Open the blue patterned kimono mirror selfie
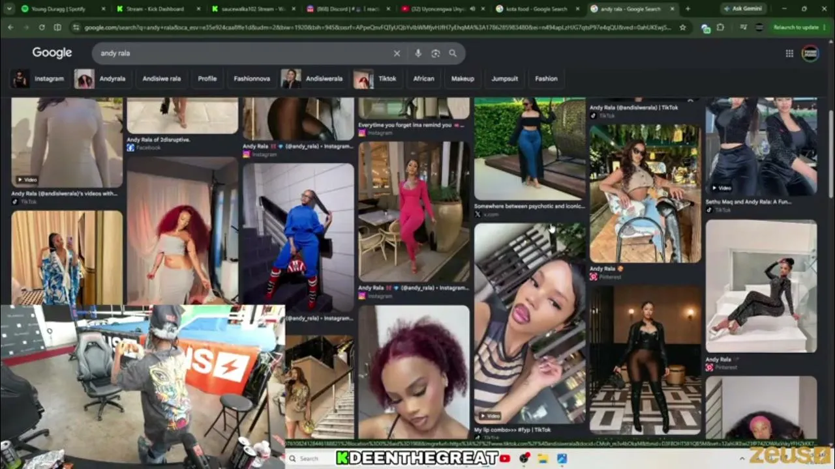Screen dimensions: 835x469 pos(67,257)
